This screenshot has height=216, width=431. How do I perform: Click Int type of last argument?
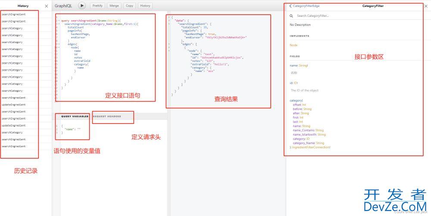(301, 122)
